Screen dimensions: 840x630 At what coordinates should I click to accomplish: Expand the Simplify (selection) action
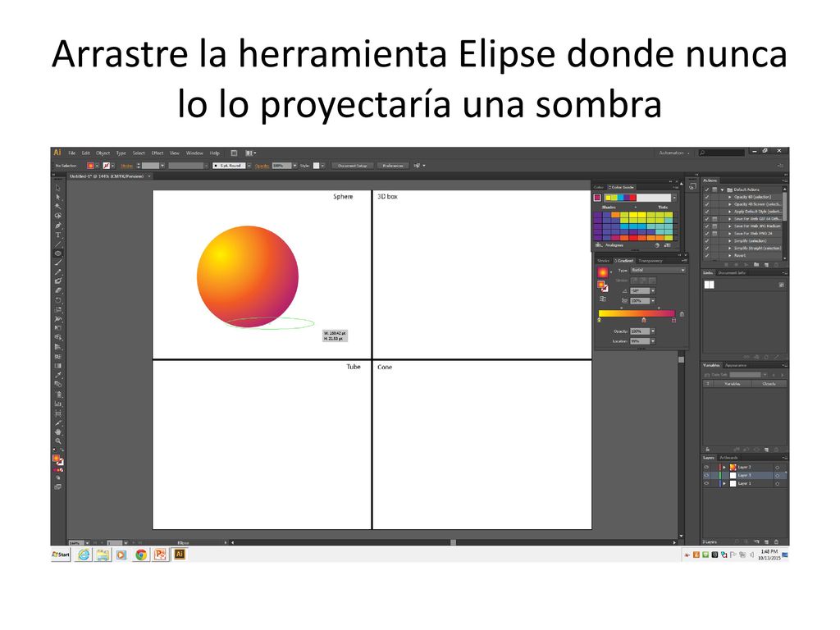click(x=729, y=240)
